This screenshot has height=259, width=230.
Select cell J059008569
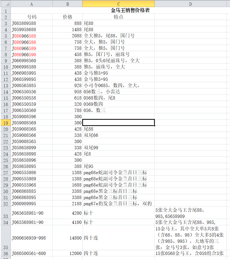(x=32, y=123)
